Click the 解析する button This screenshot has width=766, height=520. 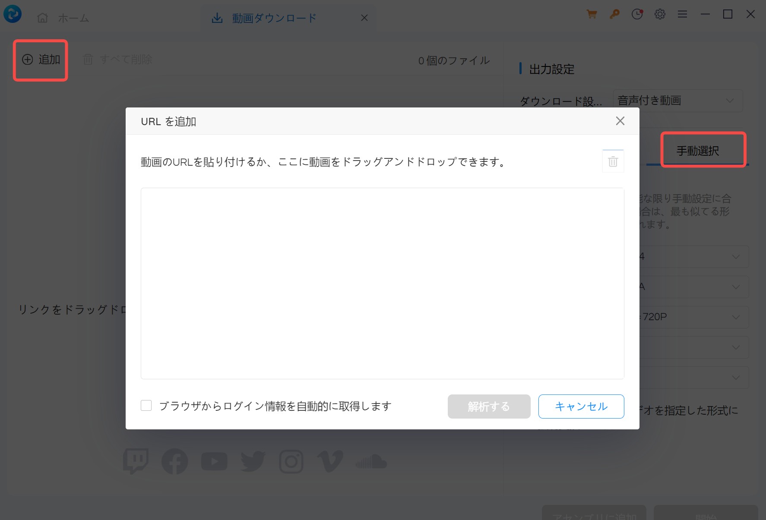tap(489, 406)
